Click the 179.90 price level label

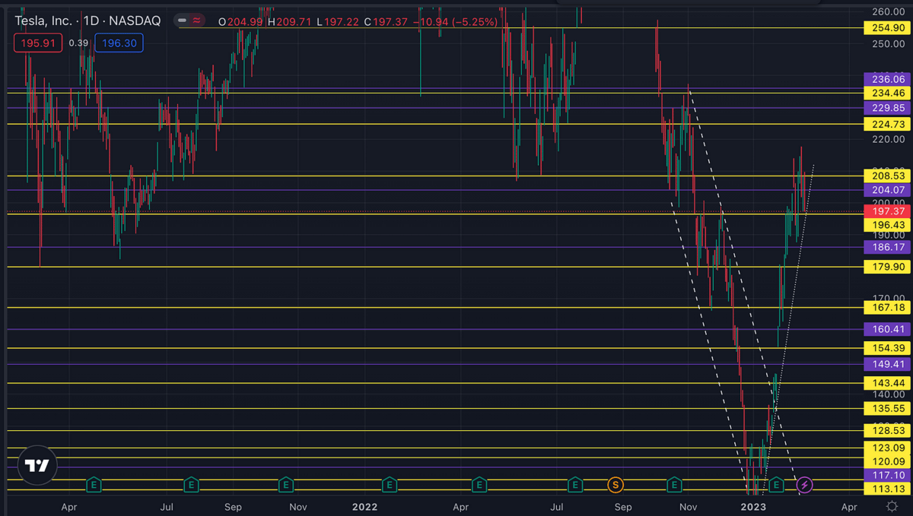click(x=886, y=267)
